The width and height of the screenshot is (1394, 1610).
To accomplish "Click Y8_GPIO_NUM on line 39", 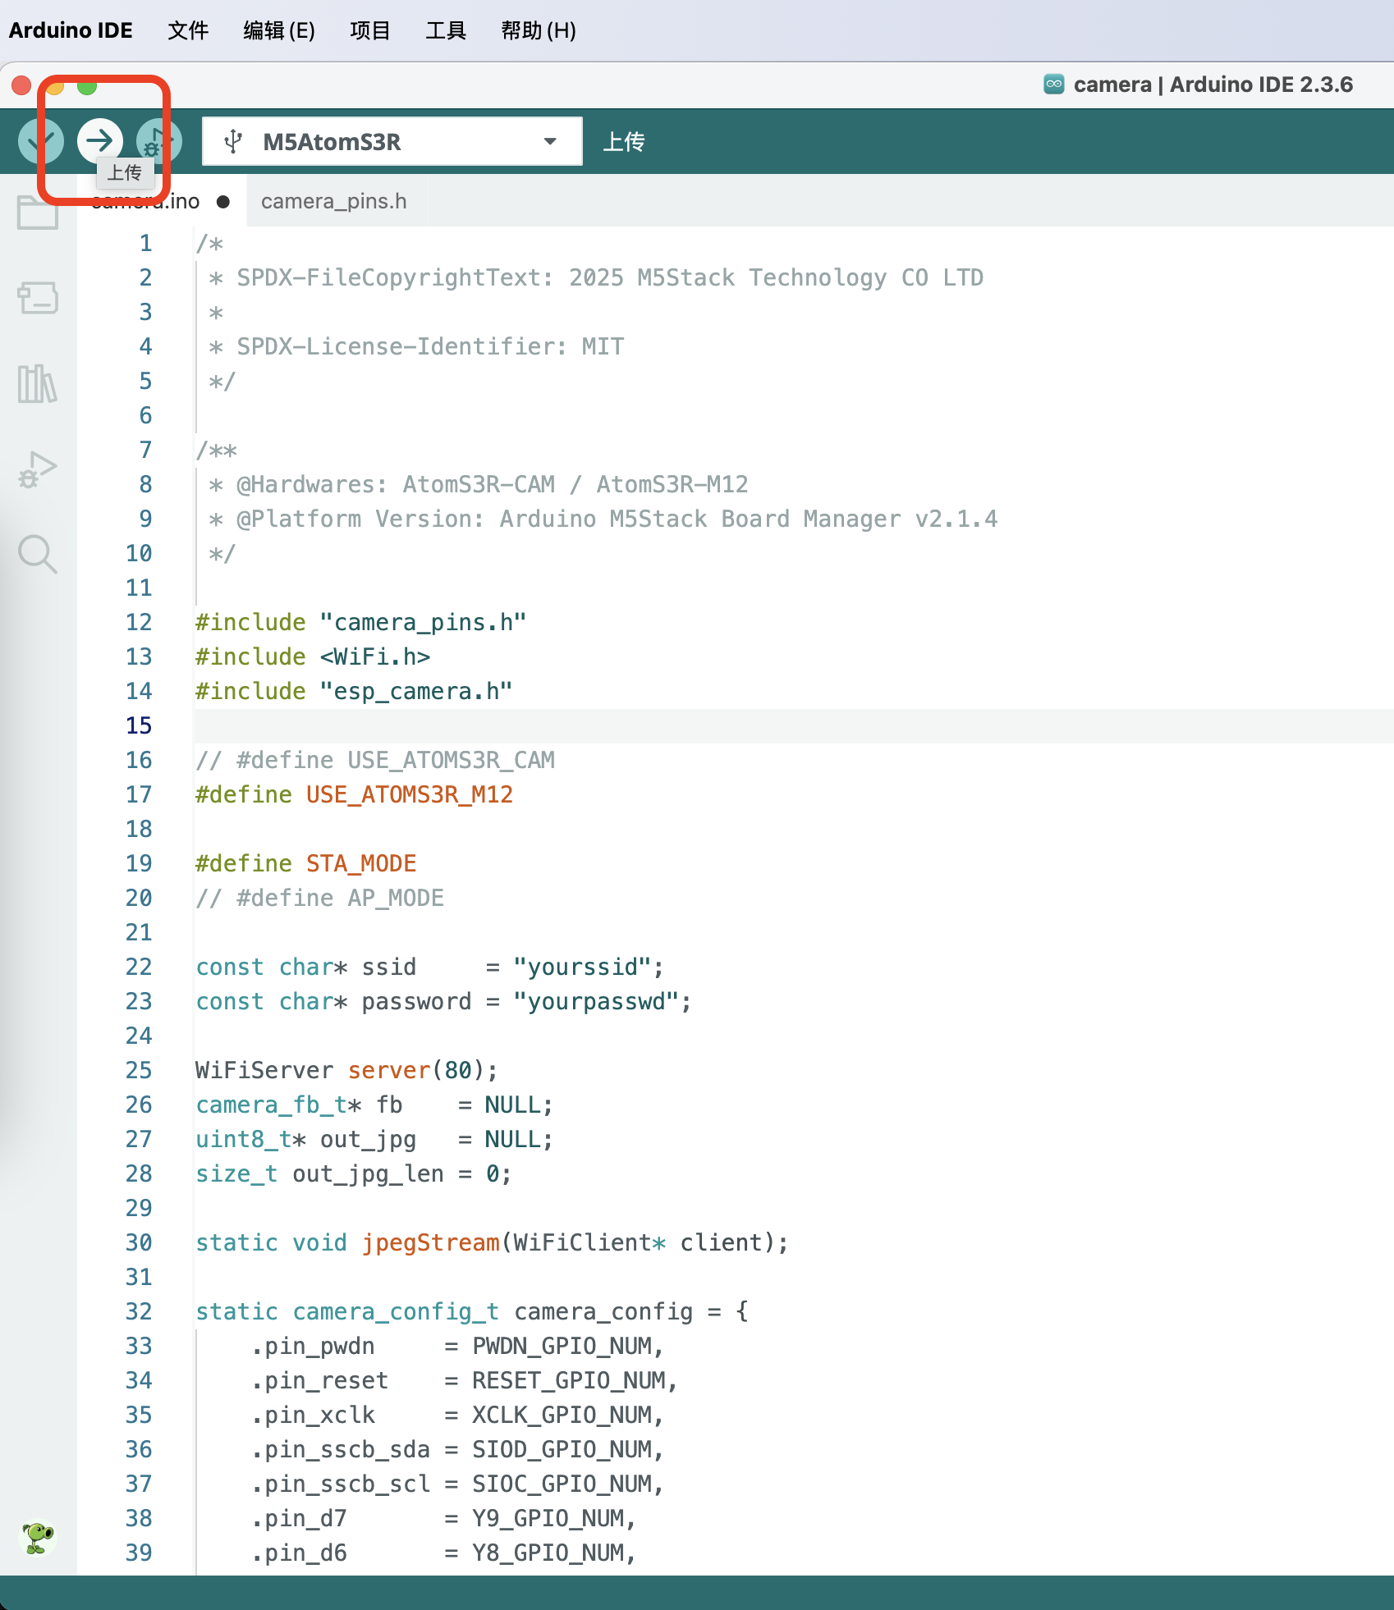I will tap(548, 1553).
